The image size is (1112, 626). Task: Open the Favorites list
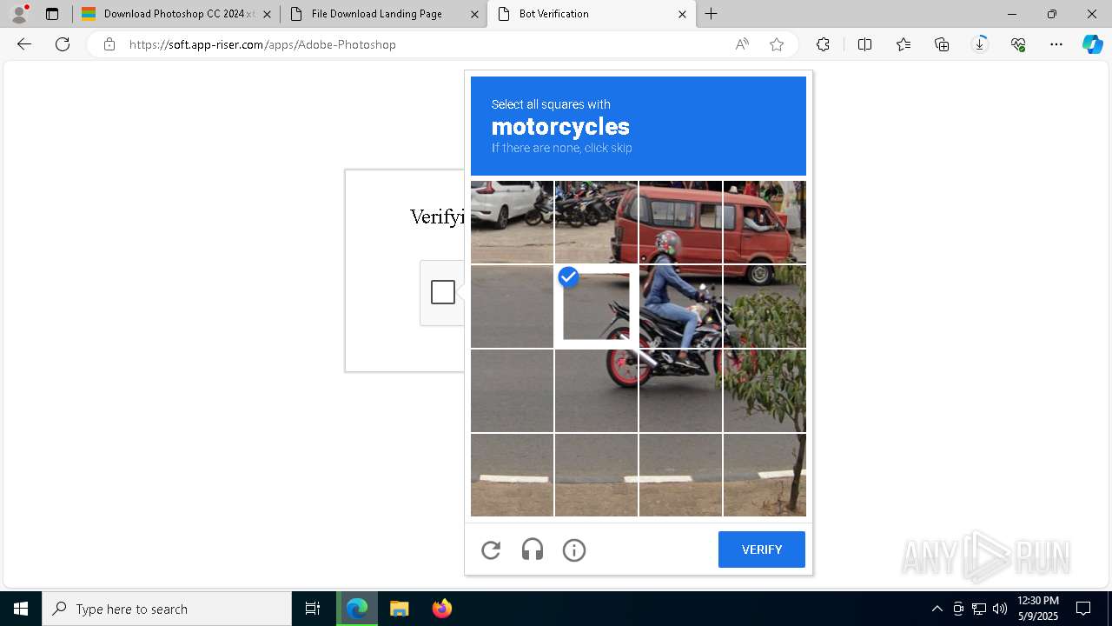point(903,44)
